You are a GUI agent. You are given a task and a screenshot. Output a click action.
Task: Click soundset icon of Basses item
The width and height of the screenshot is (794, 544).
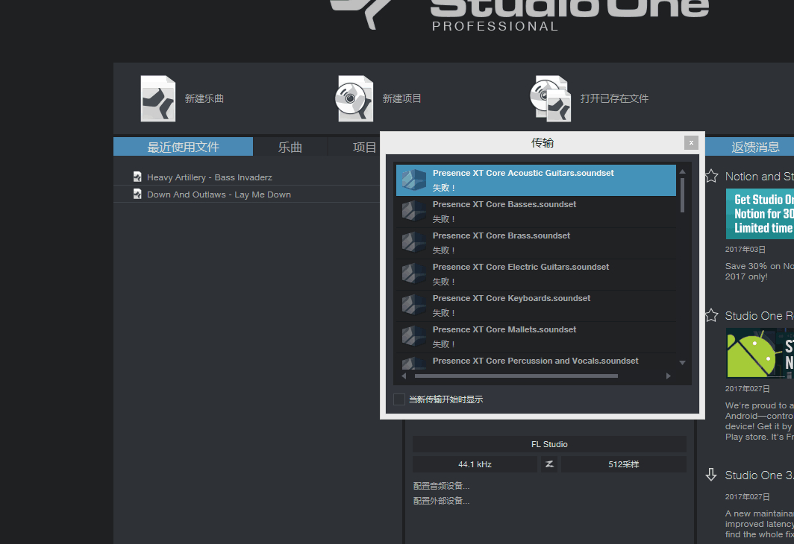click(x=413, y=212)
